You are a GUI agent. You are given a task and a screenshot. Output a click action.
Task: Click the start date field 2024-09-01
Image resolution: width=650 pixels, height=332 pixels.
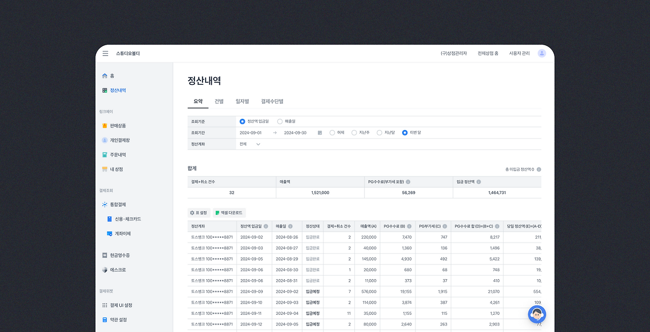click(x=251, y=132)
